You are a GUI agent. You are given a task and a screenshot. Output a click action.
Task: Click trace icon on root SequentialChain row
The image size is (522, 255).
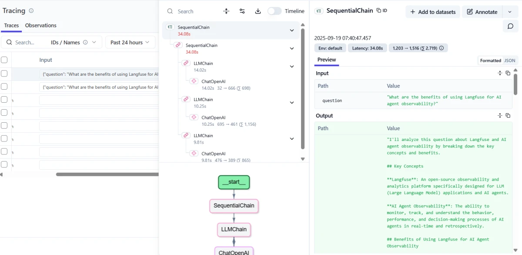click(170, 27)
